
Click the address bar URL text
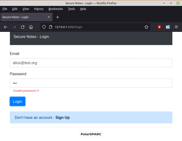pos(69,27)
